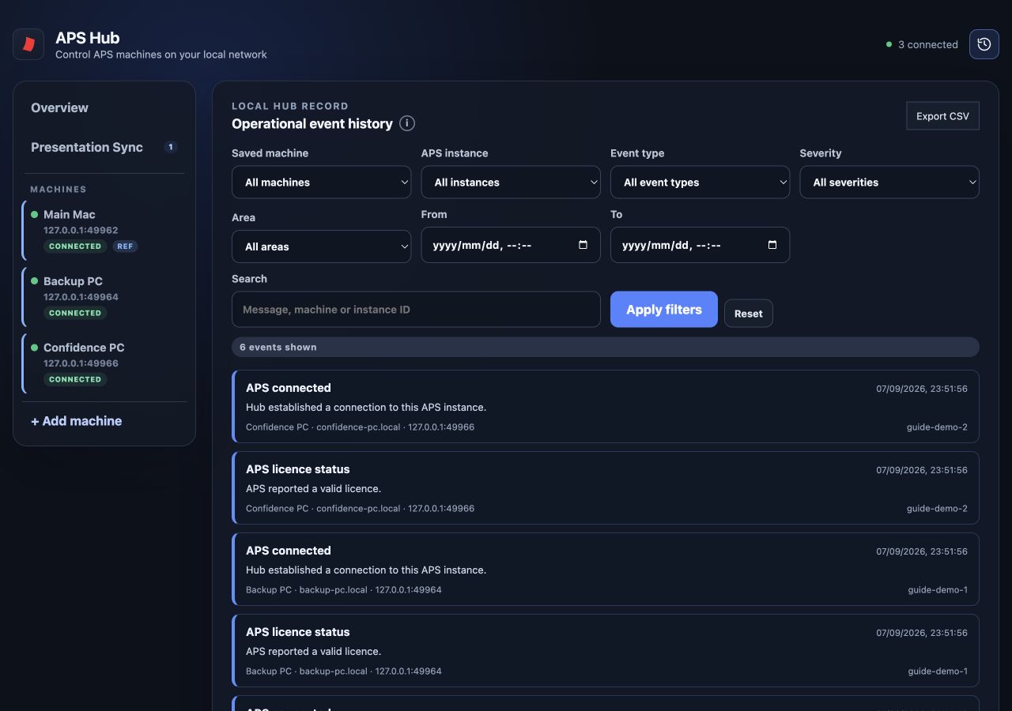Click the Export CSV button
Screen dimensions: 1012x711
[942, 116]
